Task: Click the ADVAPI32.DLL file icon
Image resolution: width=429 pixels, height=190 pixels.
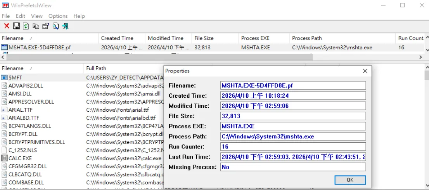Action: pyautogui.click(x=4, y=86)
